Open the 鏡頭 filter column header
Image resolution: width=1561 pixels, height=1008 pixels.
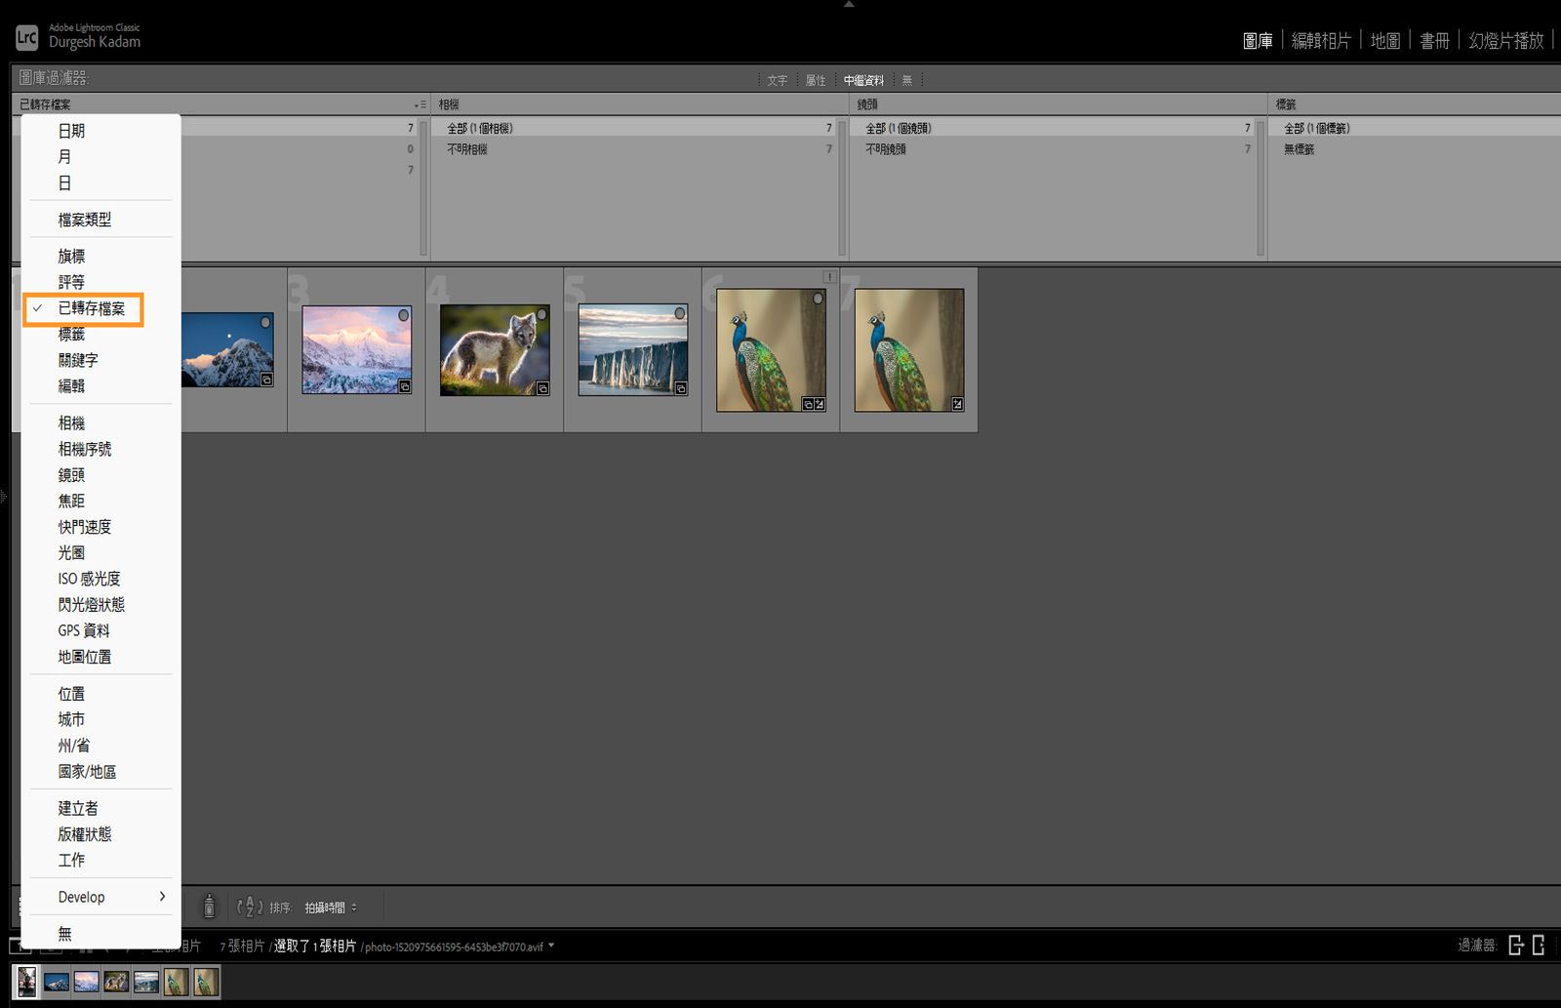[x=1058, y=104]
